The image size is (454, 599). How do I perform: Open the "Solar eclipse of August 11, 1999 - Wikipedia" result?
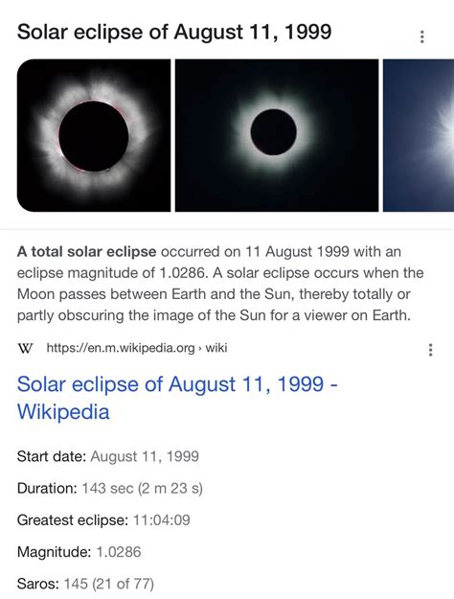pos(177,398)
